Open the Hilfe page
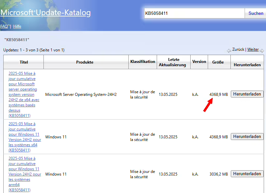 17,26
